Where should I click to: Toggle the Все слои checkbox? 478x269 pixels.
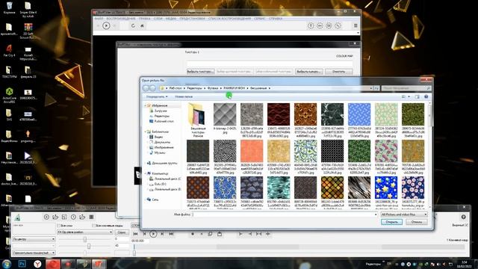[x=59, y=226]
